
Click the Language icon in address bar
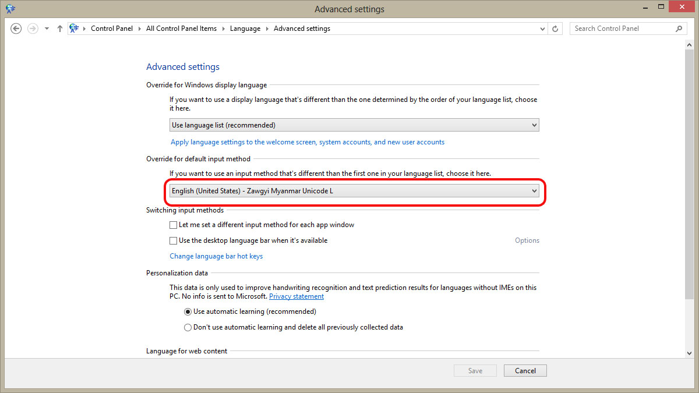pyautogui.click(x=74, y=29)
